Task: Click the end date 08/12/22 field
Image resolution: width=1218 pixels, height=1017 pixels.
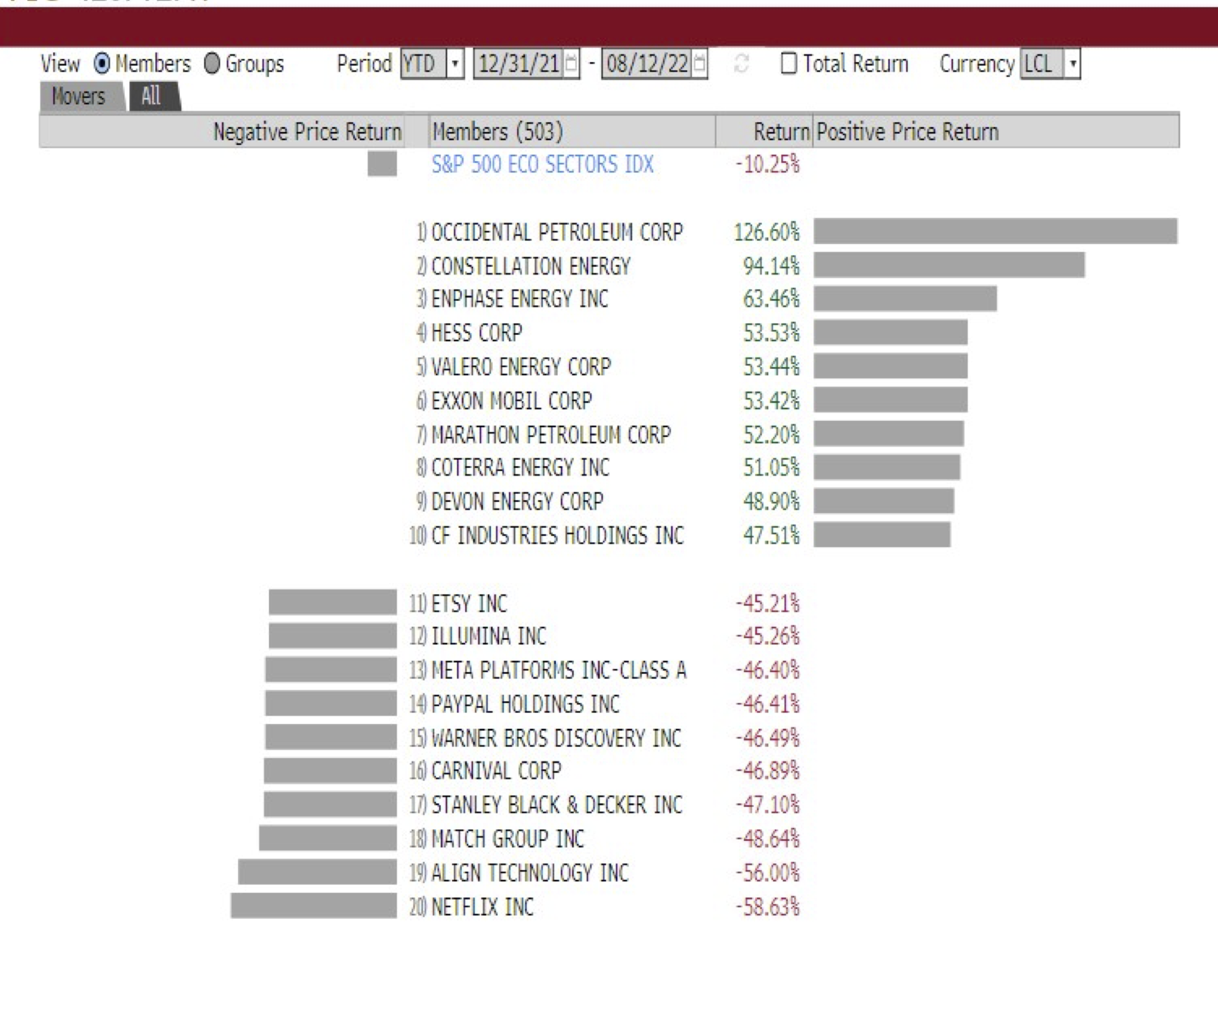Action: pos(648,63)
